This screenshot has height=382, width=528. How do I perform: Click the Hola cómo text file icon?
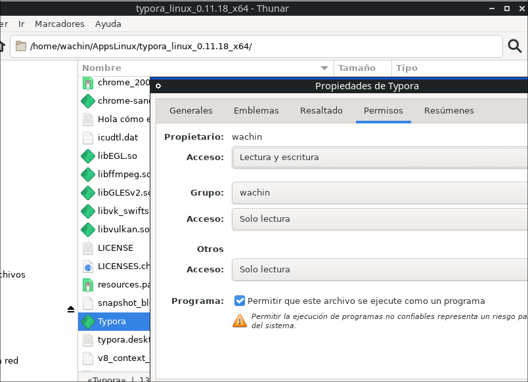tap(88, 119)
